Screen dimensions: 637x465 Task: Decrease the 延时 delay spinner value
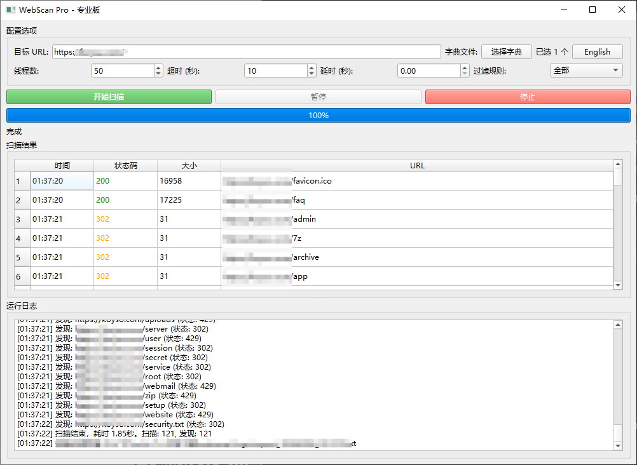465,74
